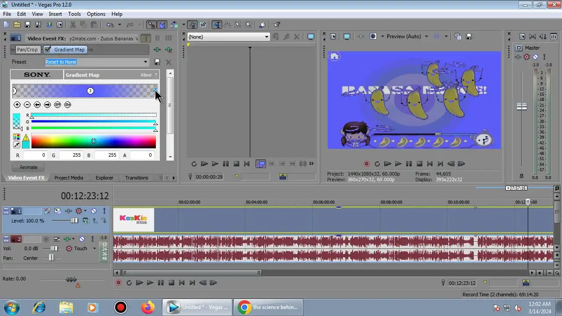Image resolution: width=562 pixels, height=316 pixels.
Task: Toggle Lock Envelopes to Events
Action: pos(192,25)
